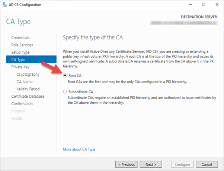Click the greyed-out Configure button

[x=182, y=164]
